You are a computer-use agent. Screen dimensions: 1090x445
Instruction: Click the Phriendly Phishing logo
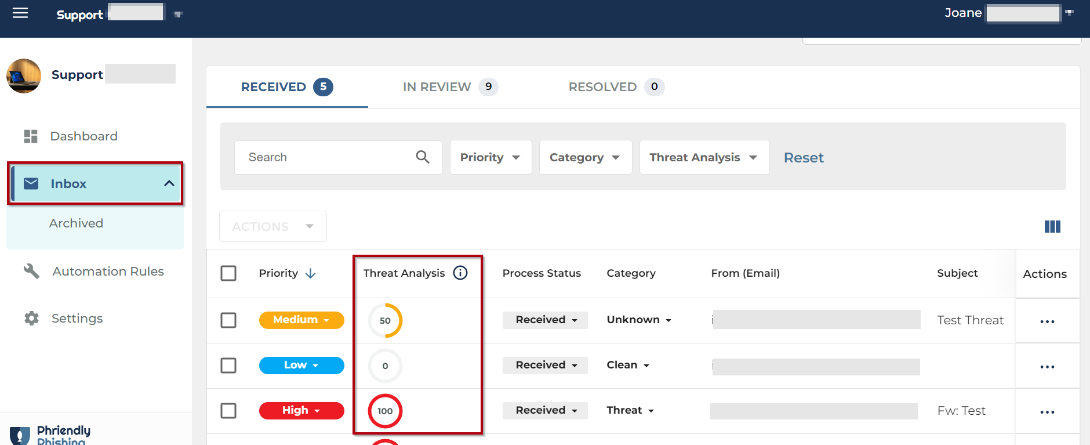[50, 435]
